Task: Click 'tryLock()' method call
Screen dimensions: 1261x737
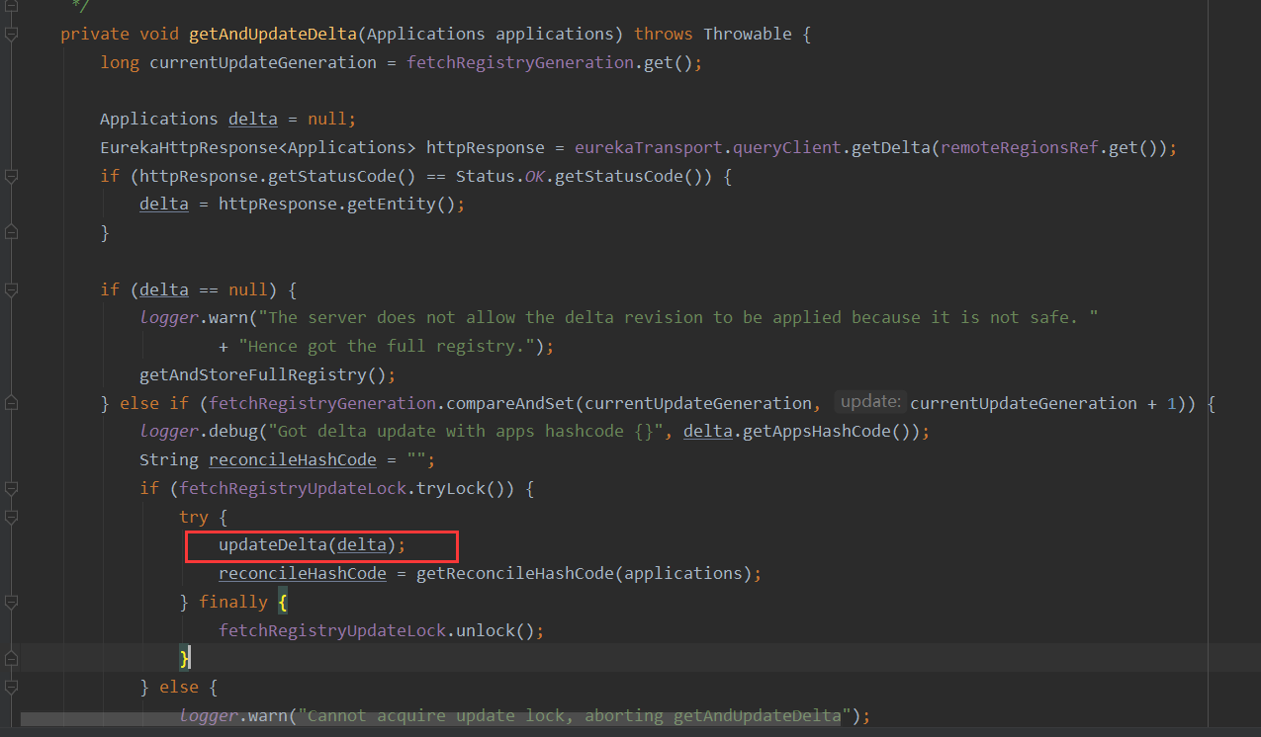Action: click(461, 488)
